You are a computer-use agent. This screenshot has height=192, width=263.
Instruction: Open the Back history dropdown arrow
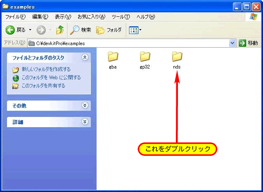[x=30, y=30]
